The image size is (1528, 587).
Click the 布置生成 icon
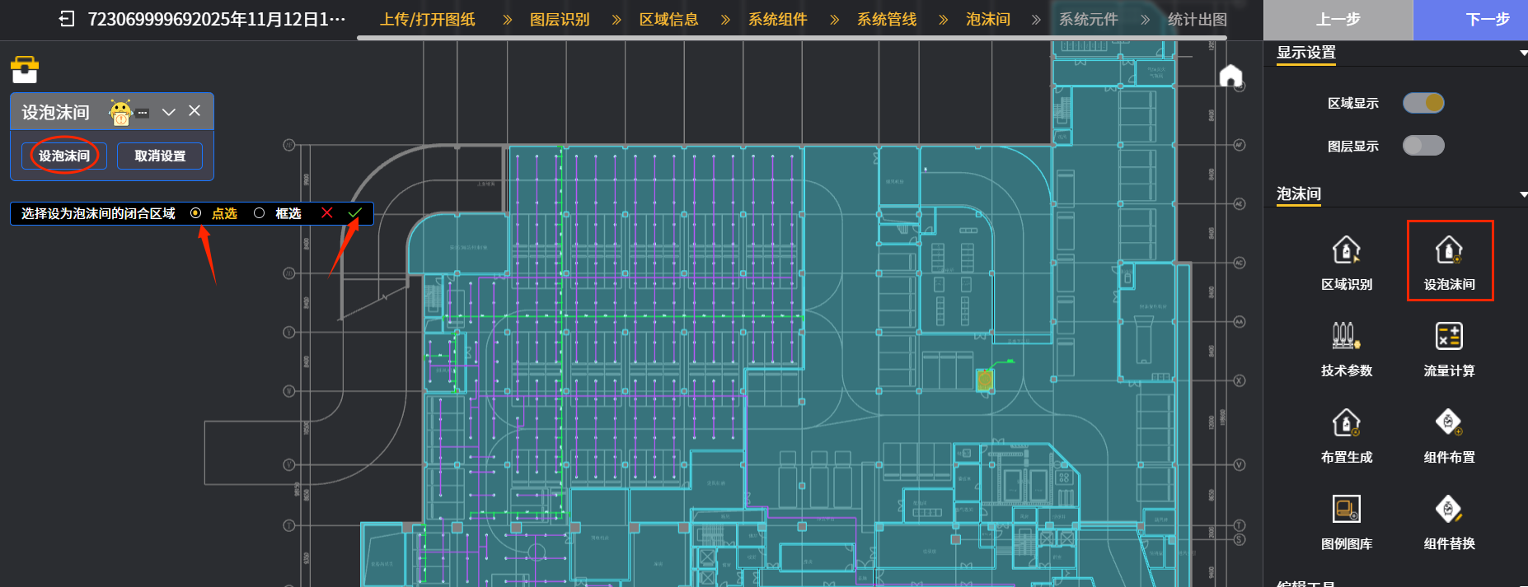1346,423
